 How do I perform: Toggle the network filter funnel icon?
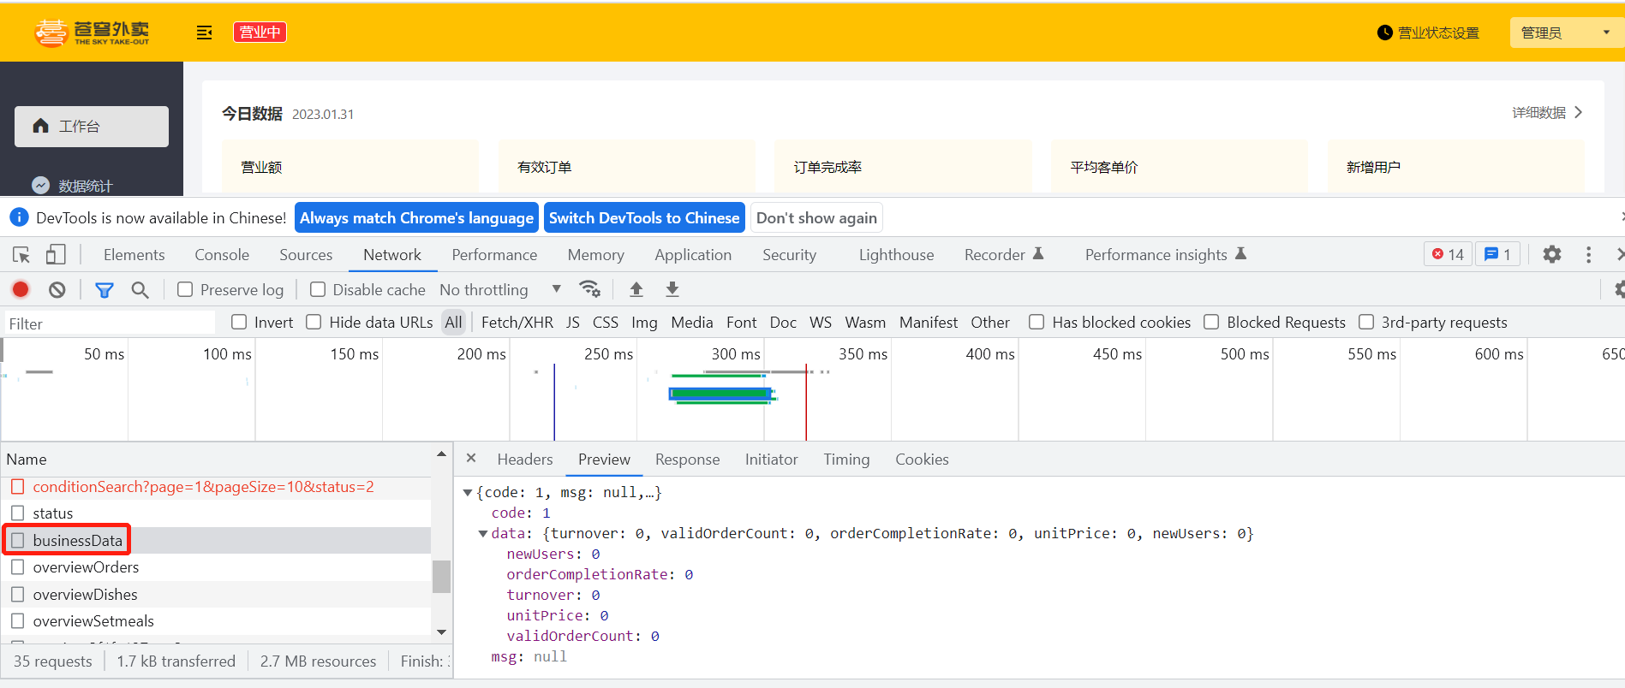click(x=105, y=290)
